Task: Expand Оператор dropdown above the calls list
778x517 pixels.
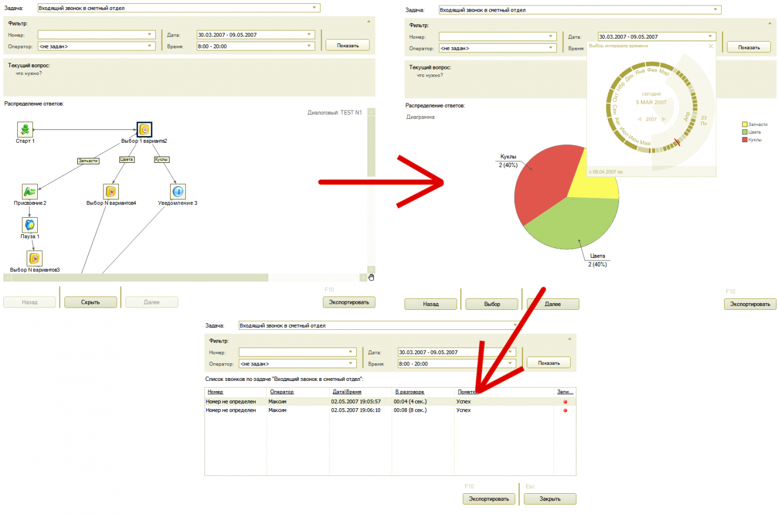Action: (x=351, y=363)
